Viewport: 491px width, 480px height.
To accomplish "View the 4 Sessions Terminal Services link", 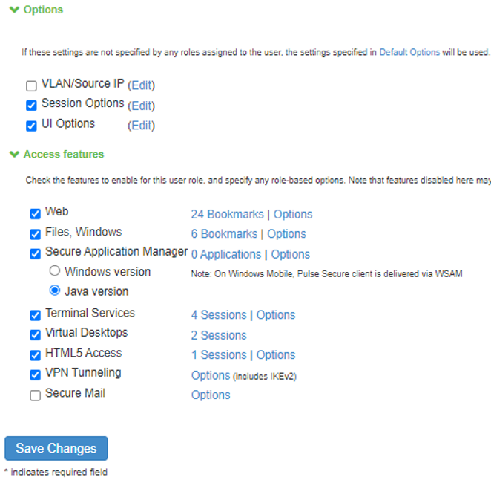I will coord(219,314).
